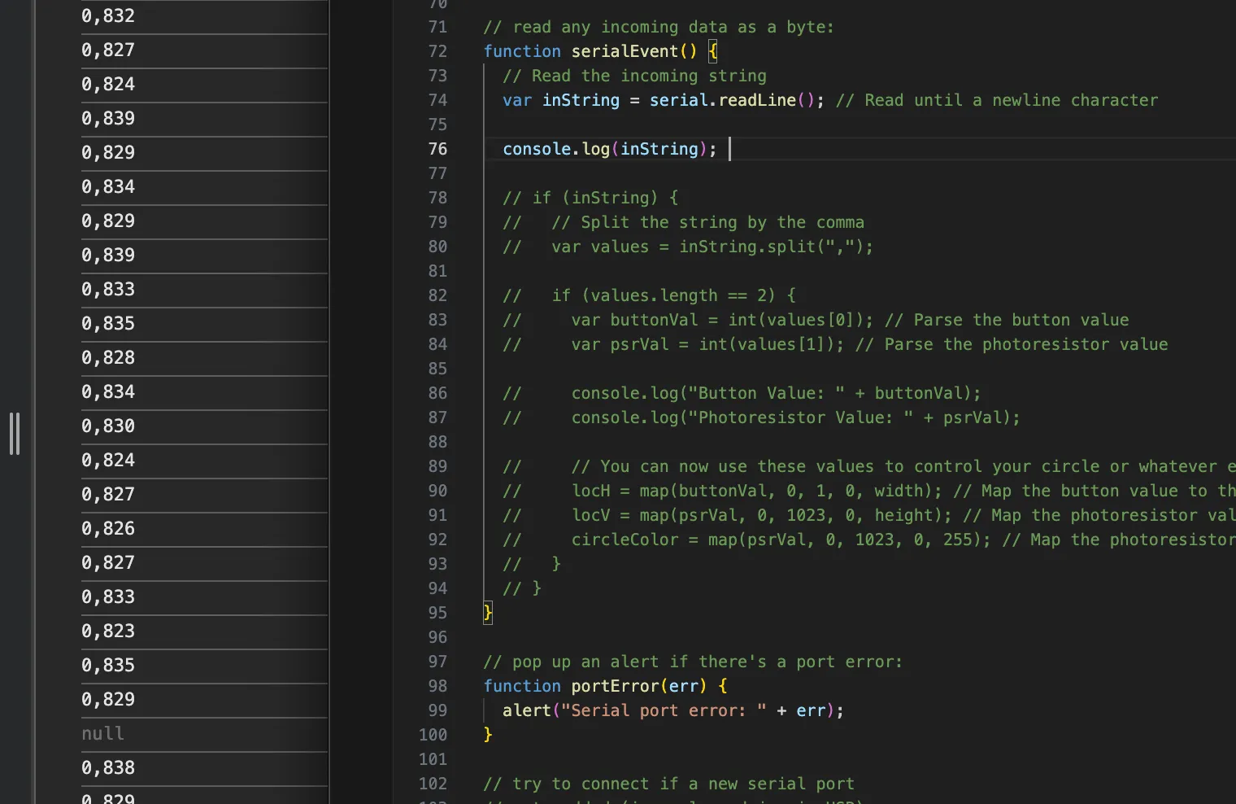Click the highlighted closing brace on line 95
Image resolution: width=1236 pixels, height=804 pixels.
[488, 613]
